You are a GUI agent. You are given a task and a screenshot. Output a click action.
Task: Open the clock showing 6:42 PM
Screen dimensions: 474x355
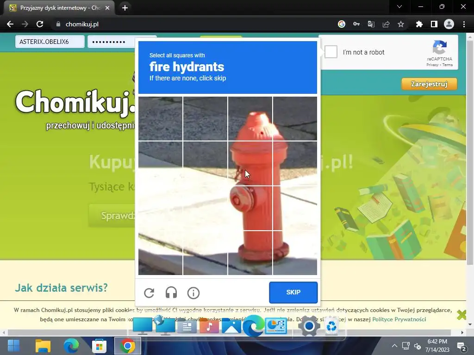(x=437, y=346)
